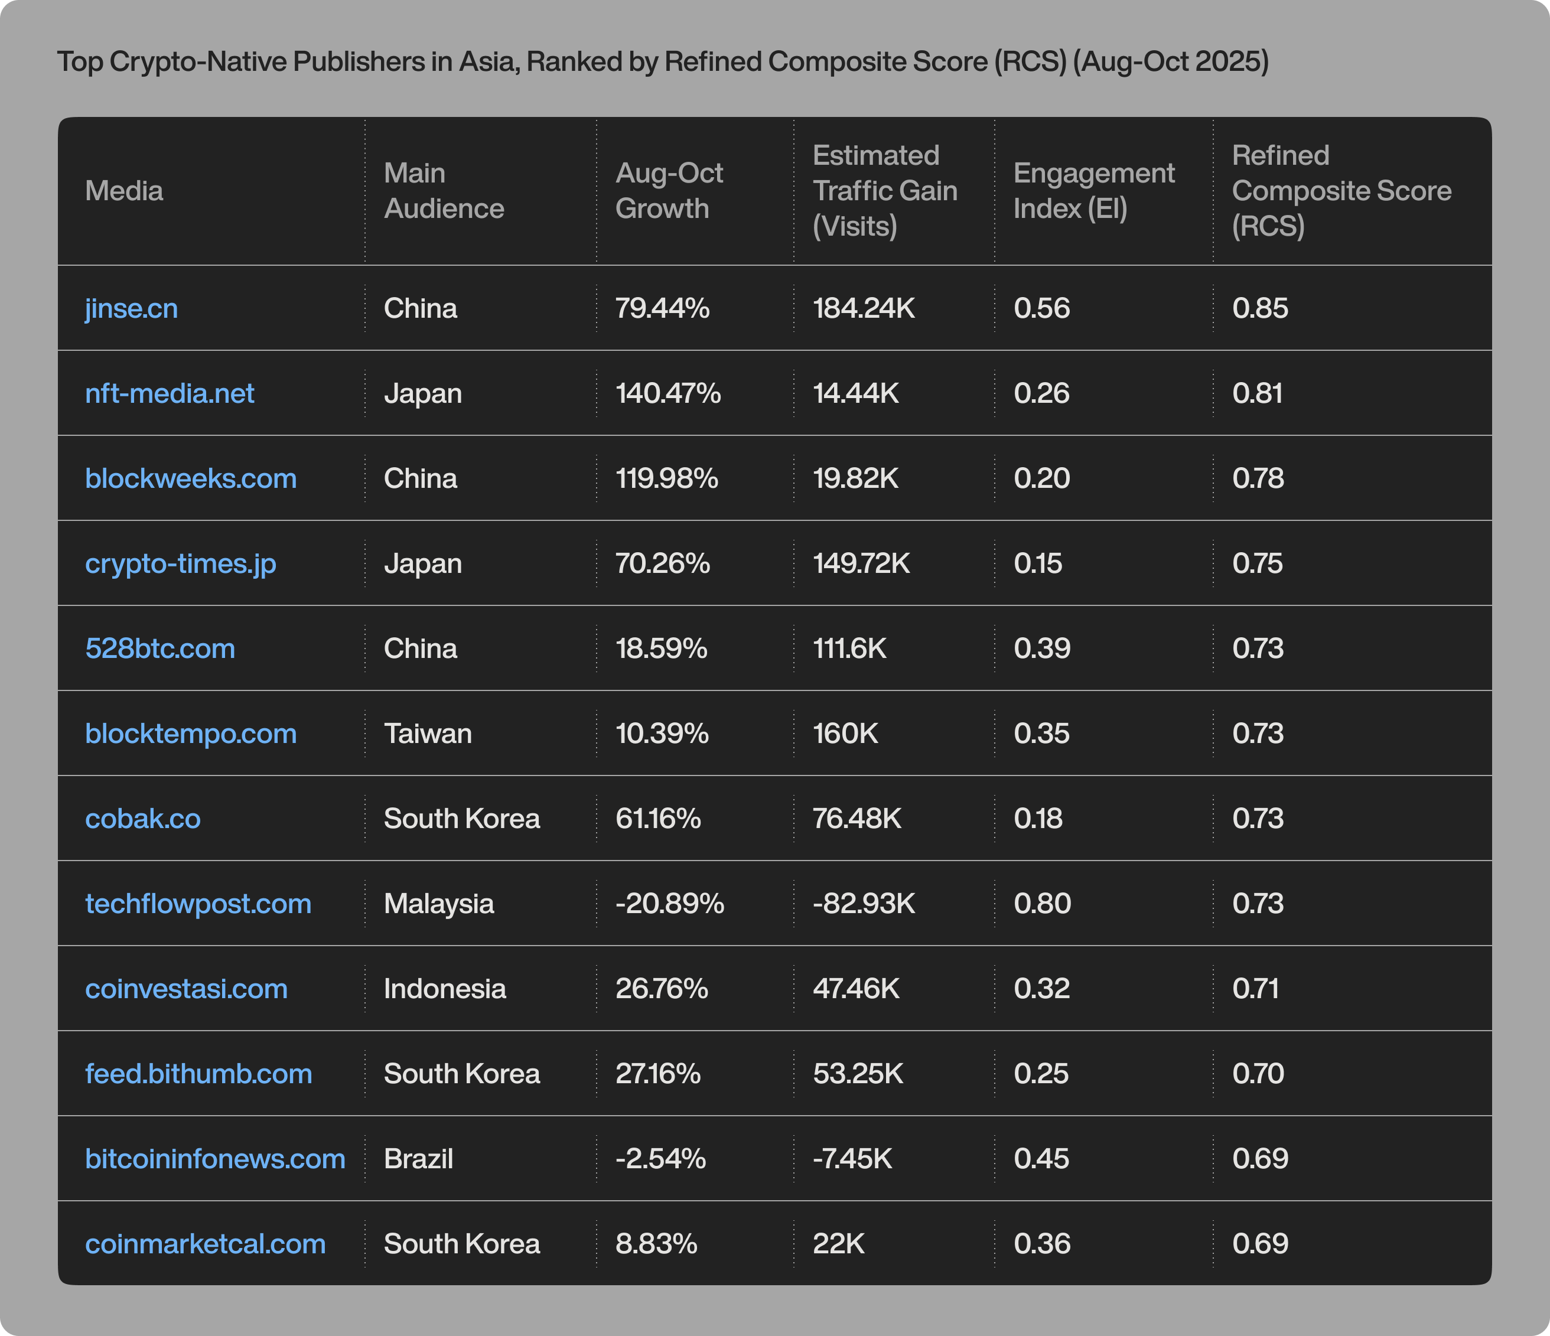This screenshot has height=1336, width=1550.
Task: Click the bitcoininfonews.com link
Action: (214, 1159)
